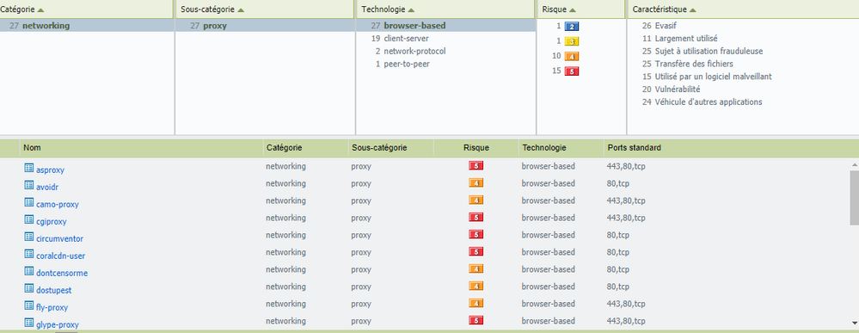Image resolution: width=859 pixels, height=333 pixels.
Task: Filter by the Evasif characteristic
Action: tap(666, 26)
